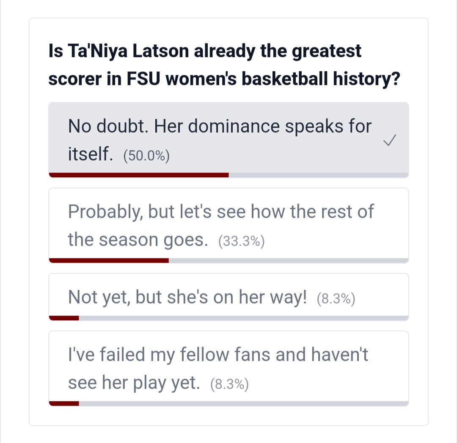Click the grey unfilled bar under "I've failed"

[243, 403]
